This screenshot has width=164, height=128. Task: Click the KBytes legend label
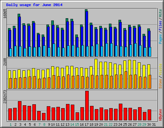pos(160,115)
